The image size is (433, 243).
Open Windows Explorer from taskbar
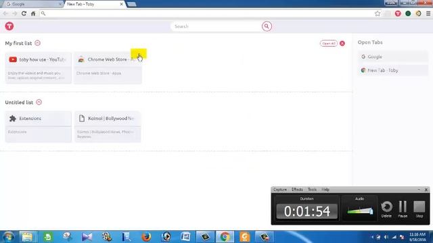coord(27,237)
